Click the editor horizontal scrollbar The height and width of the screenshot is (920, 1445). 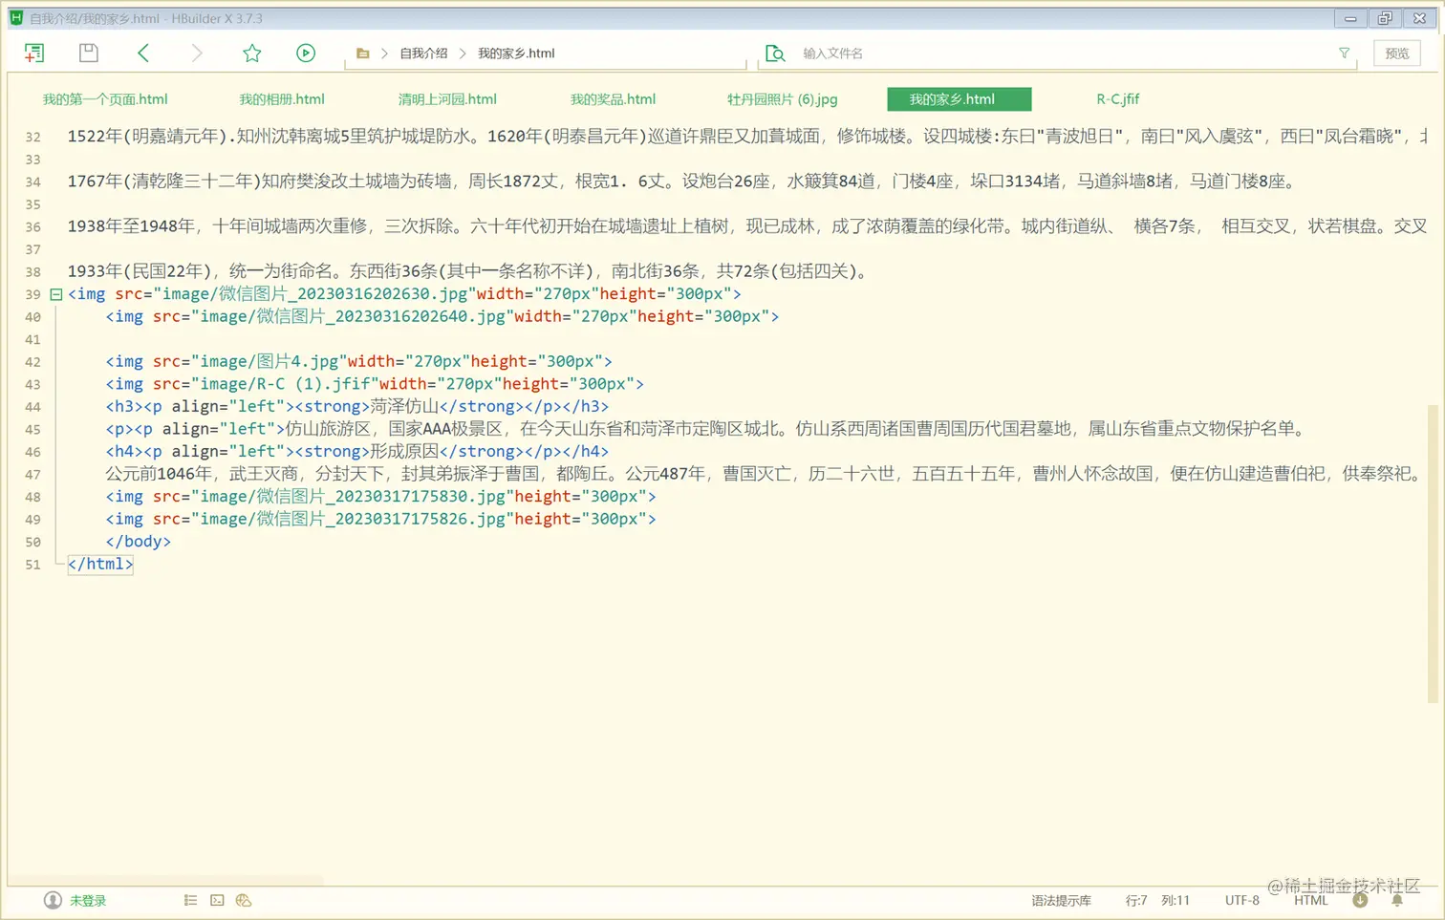(165, 880)
